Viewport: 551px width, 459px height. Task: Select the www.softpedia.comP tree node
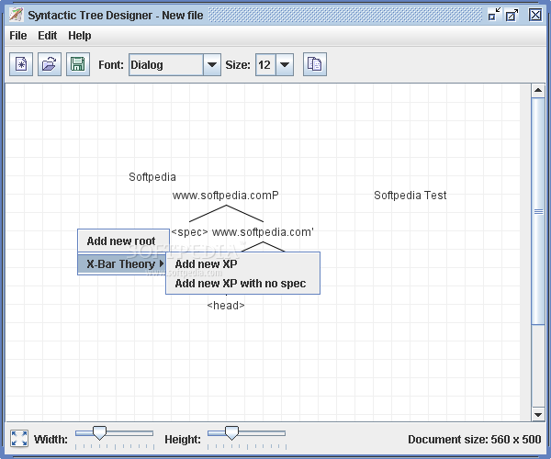click(x=226, y=196)
